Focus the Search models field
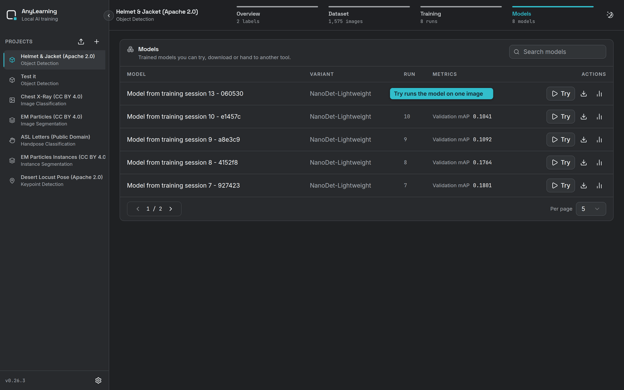 557,52
